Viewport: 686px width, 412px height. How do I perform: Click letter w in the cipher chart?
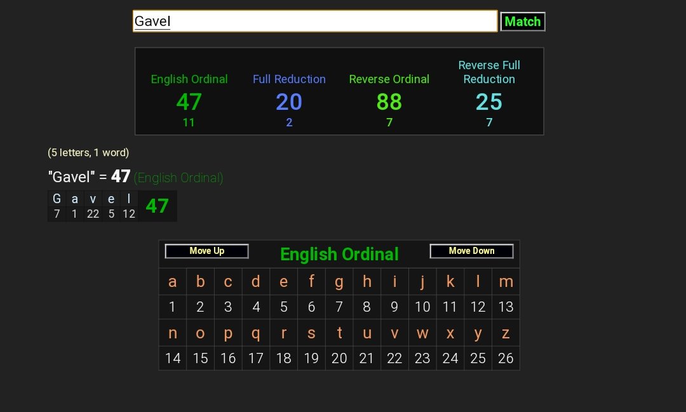click(x=422, y=333)
